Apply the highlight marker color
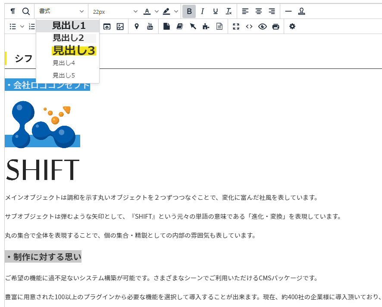 point(166,11)
